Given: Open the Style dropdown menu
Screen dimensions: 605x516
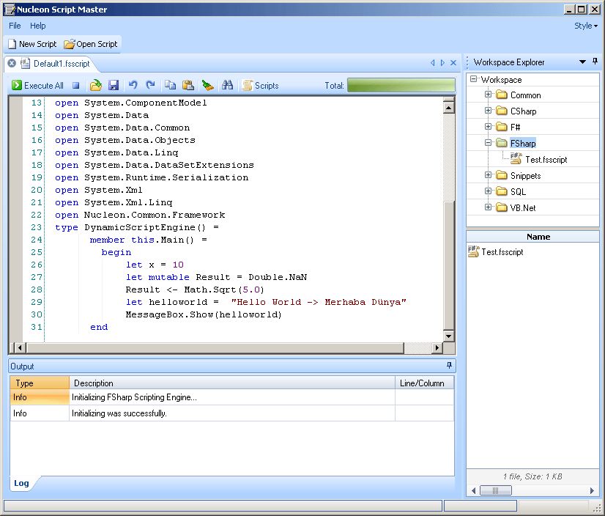Looking at the screenshot, I should (585, 26).
